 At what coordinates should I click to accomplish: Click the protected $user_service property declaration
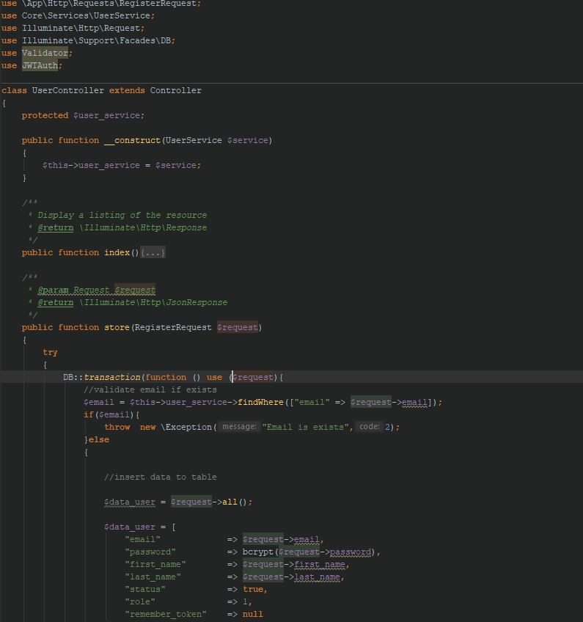tap(83, 115)
